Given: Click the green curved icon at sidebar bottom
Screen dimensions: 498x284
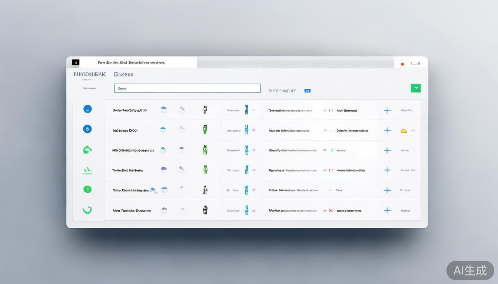Looking at the screenshot, I should [87, 210].
